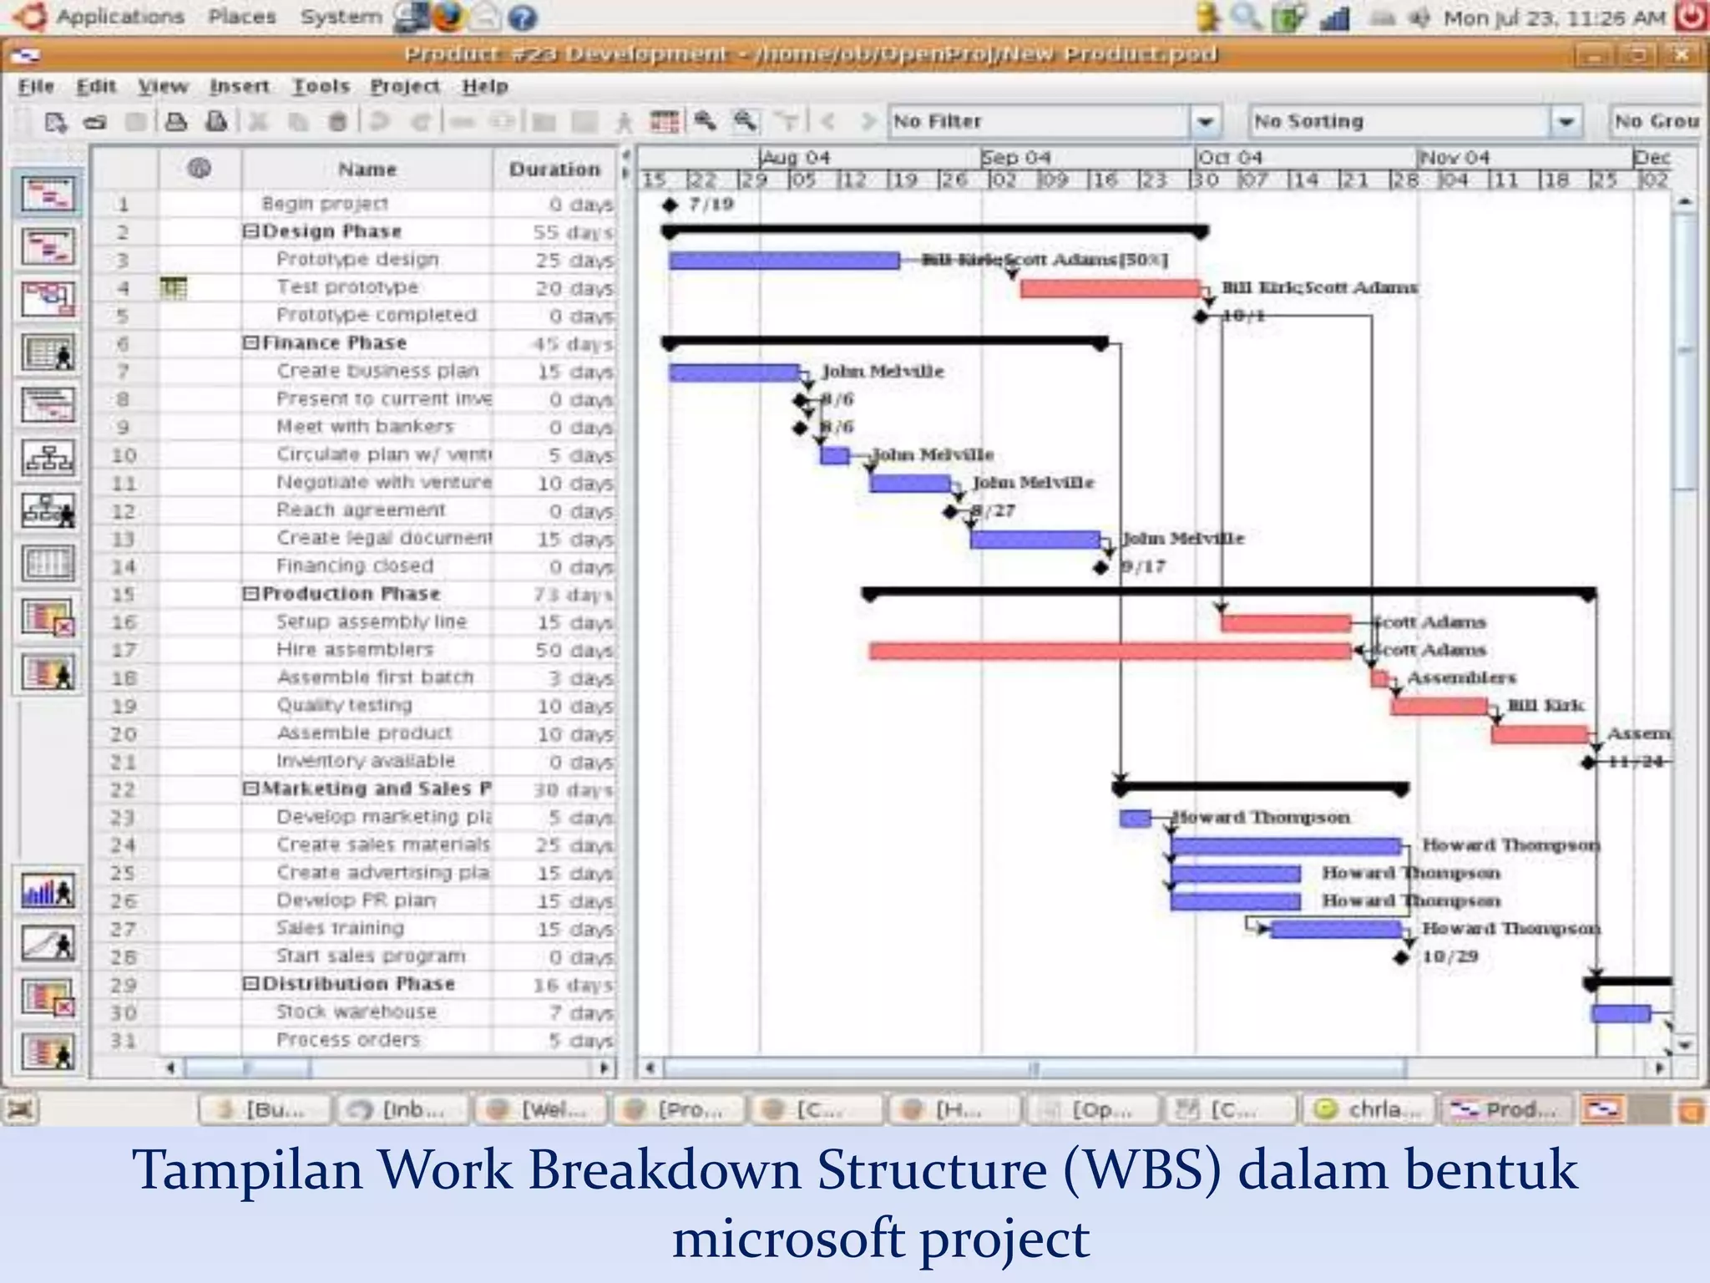Image resolution: width=1710 pixels, height=1283 pixels.
Task: Click the New project toolbar icon
Action: point(55,122)
